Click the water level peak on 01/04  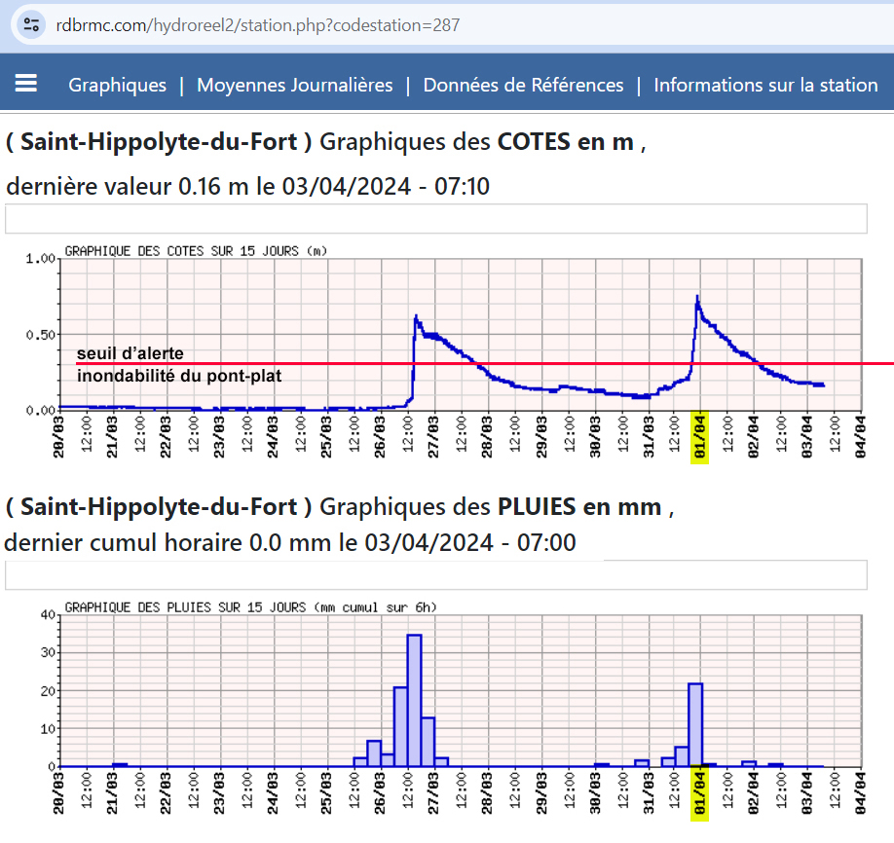coord(697,298)
